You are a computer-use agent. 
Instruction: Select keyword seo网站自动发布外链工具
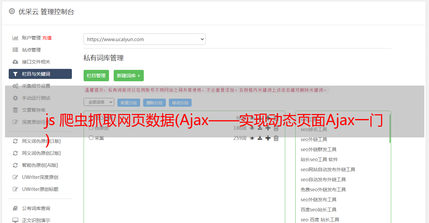tap(328, 170)
